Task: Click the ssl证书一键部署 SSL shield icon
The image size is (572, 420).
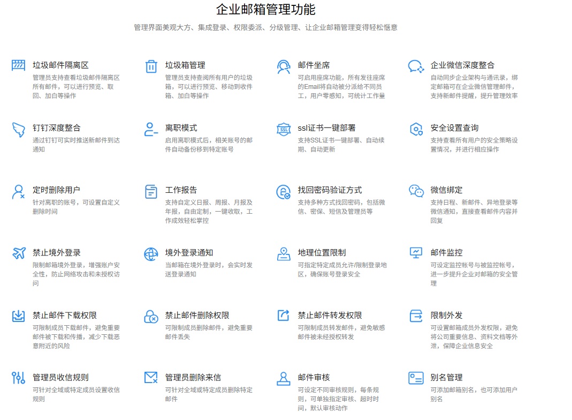Action: click(284, 129)
